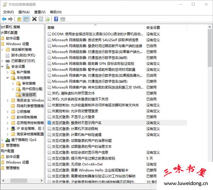Select Microsoft 网络服务器: 服务器 SPN 目标名称验证级别
This screenshot has width=213, height=190.
93,63
